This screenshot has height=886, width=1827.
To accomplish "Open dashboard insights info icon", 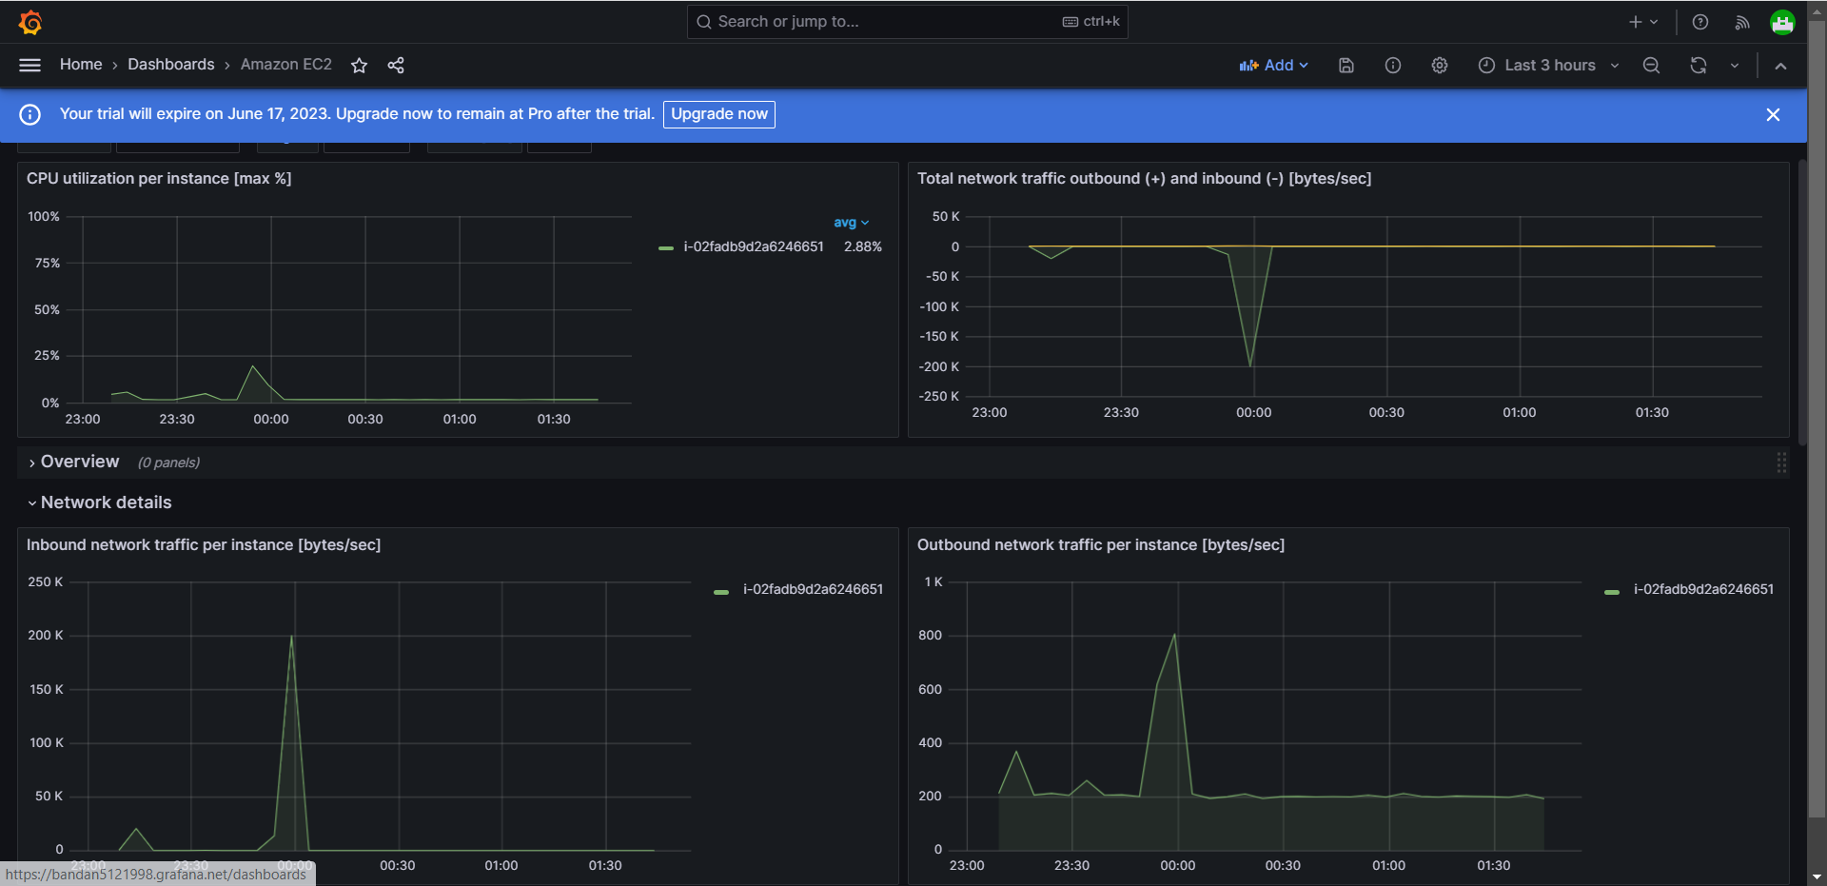I will (x=1393, y=65).
